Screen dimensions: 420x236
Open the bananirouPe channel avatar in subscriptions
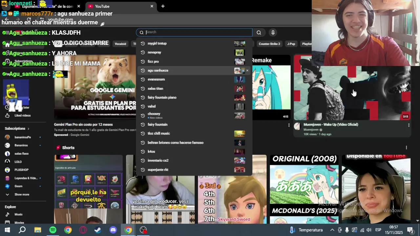[7, 137]
